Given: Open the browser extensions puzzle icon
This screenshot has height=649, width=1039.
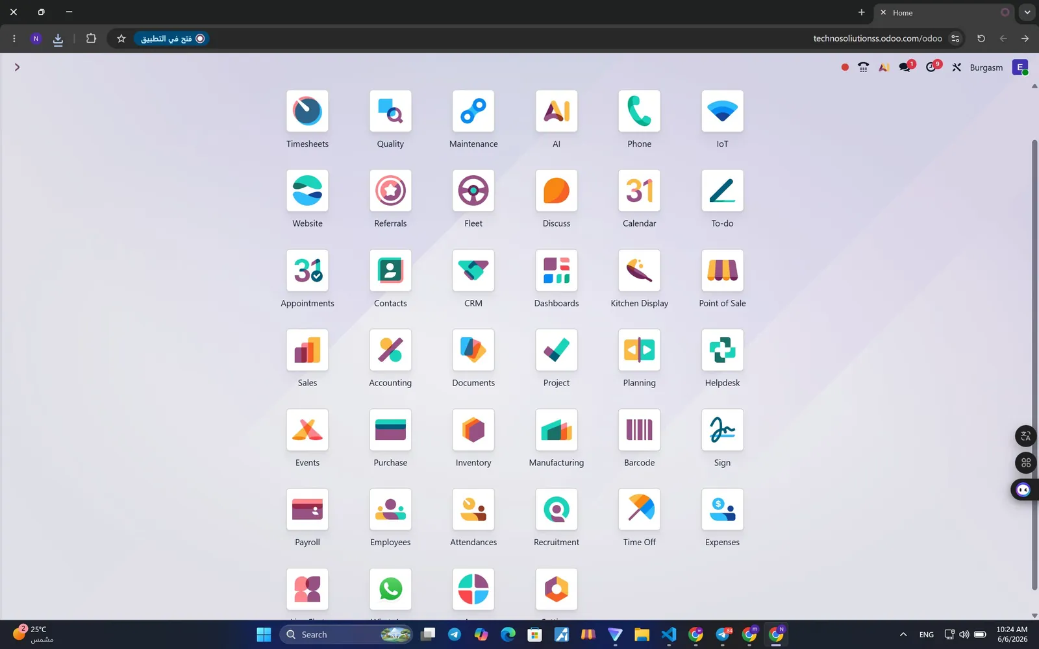Looking at the screenshot, I should click(91, 38).
